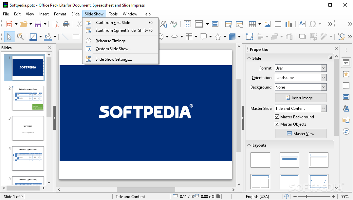The width and height of the screenshot is (353, 200).
Task: Click the Insert Image toolbar icon
Action: coord(267,24)
